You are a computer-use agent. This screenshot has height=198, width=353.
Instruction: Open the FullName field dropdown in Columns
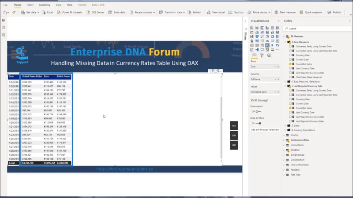click(x=275, y=79)
